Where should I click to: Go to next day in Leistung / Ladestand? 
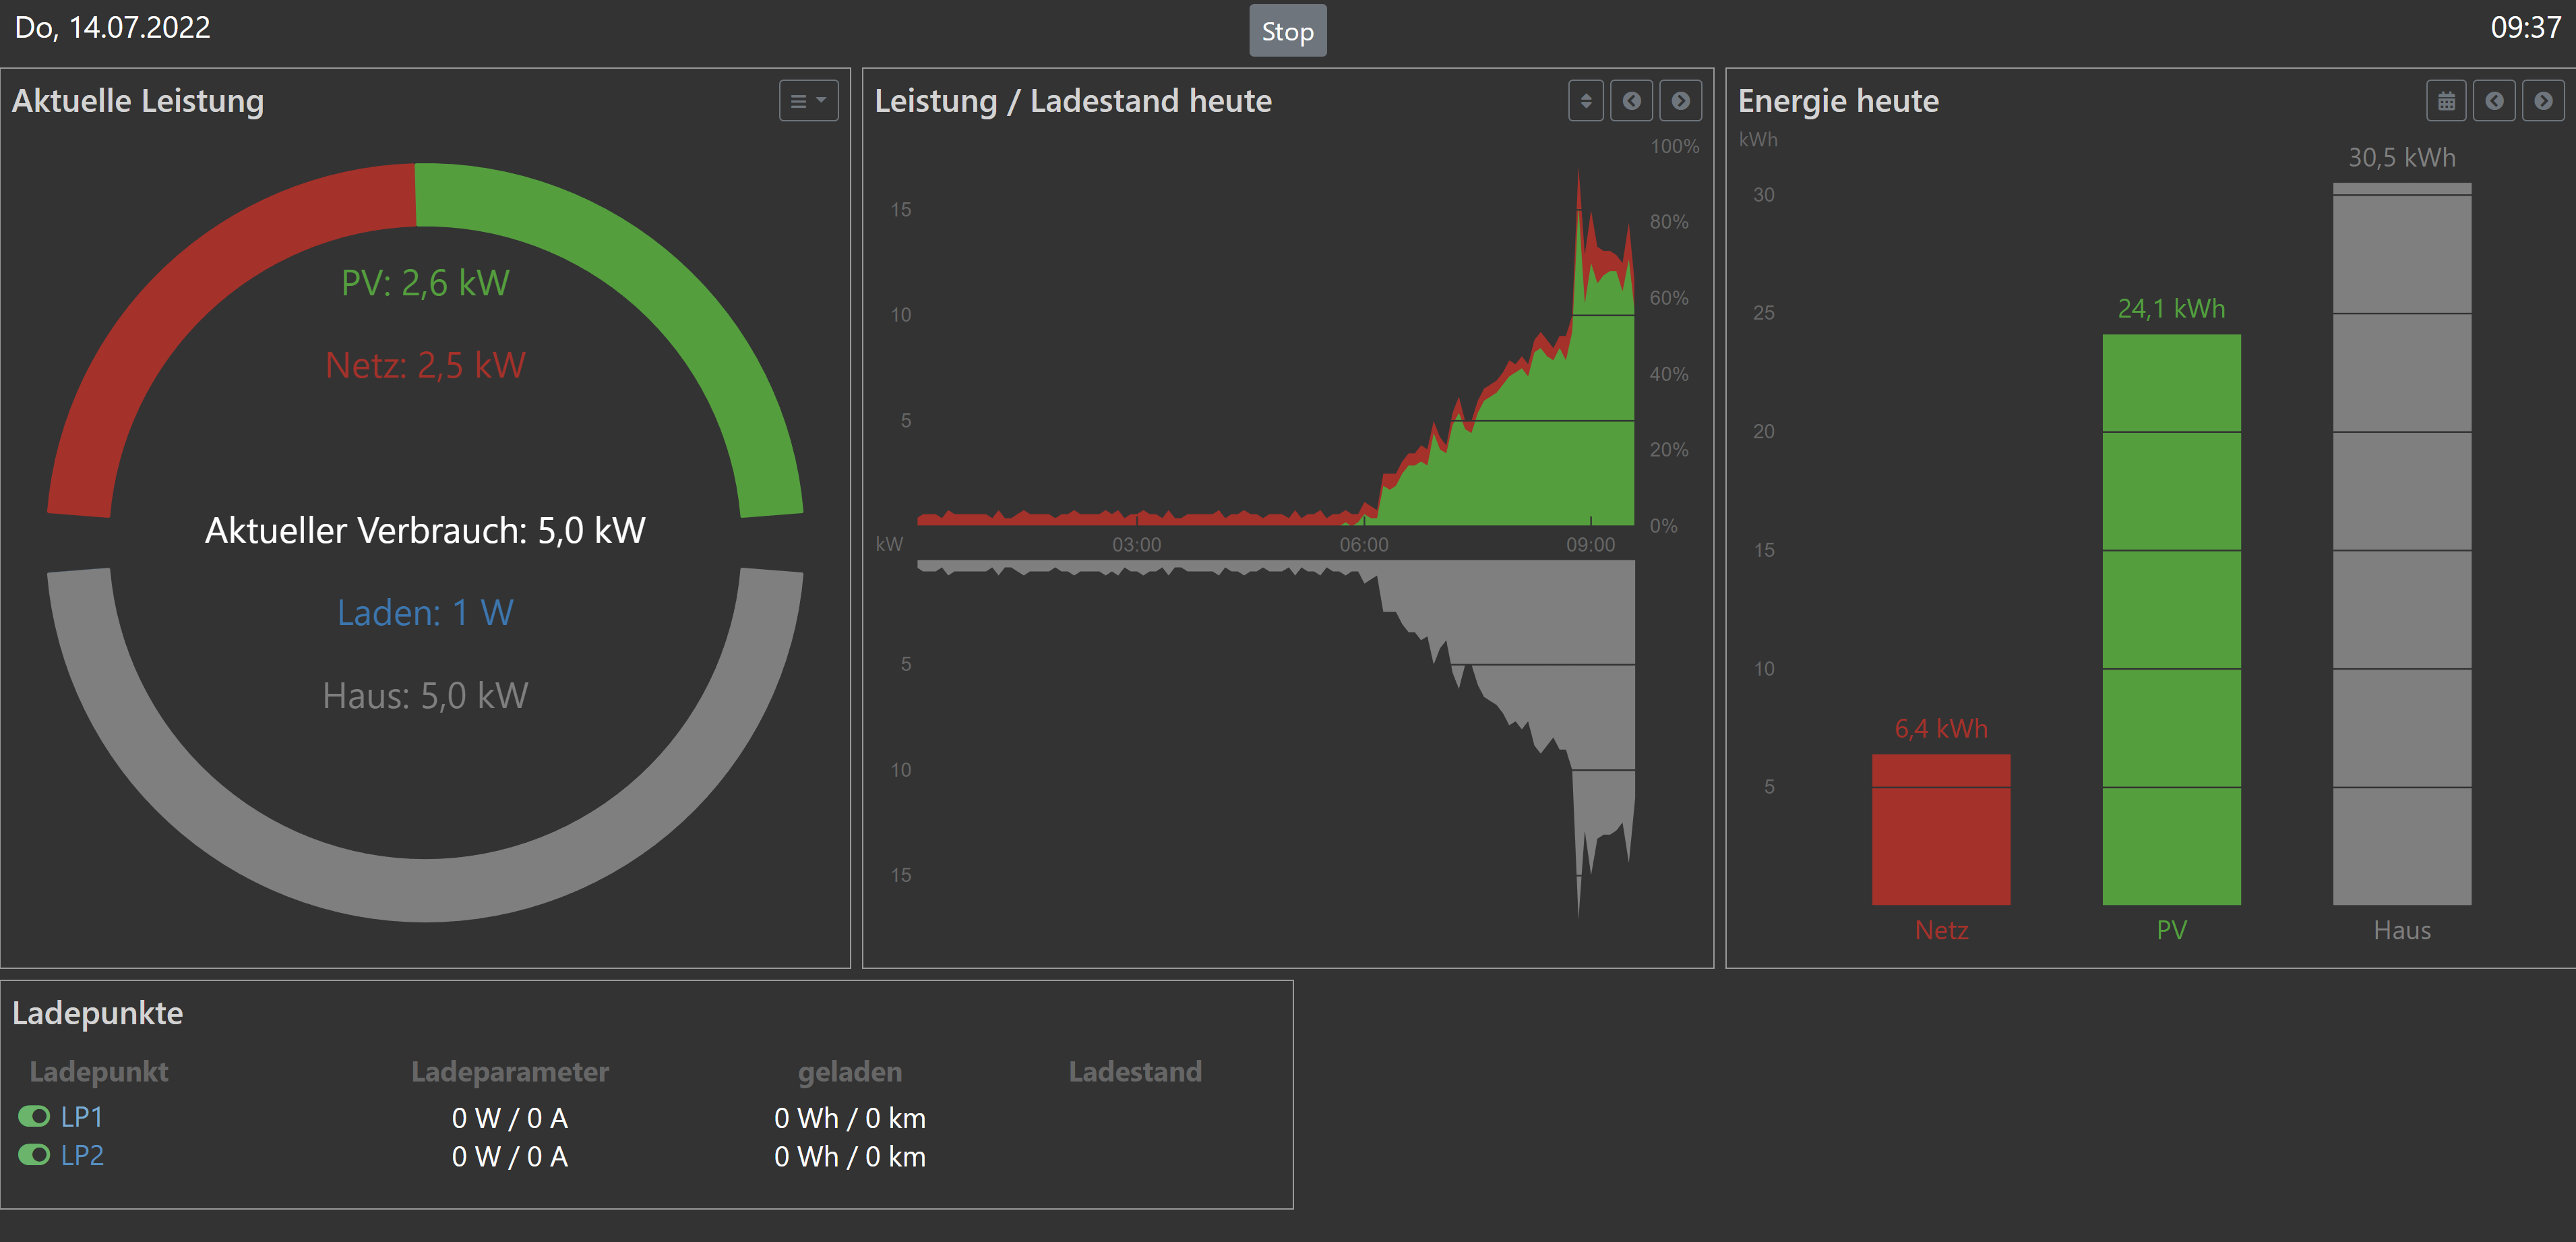pyautogui.click(x=1681, y=101)
